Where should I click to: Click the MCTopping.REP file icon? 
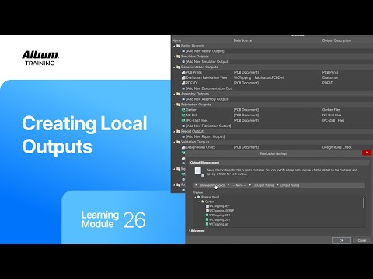207,206
